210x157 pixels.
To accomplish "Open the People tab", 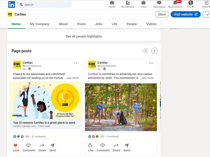I will coord(132,24).
